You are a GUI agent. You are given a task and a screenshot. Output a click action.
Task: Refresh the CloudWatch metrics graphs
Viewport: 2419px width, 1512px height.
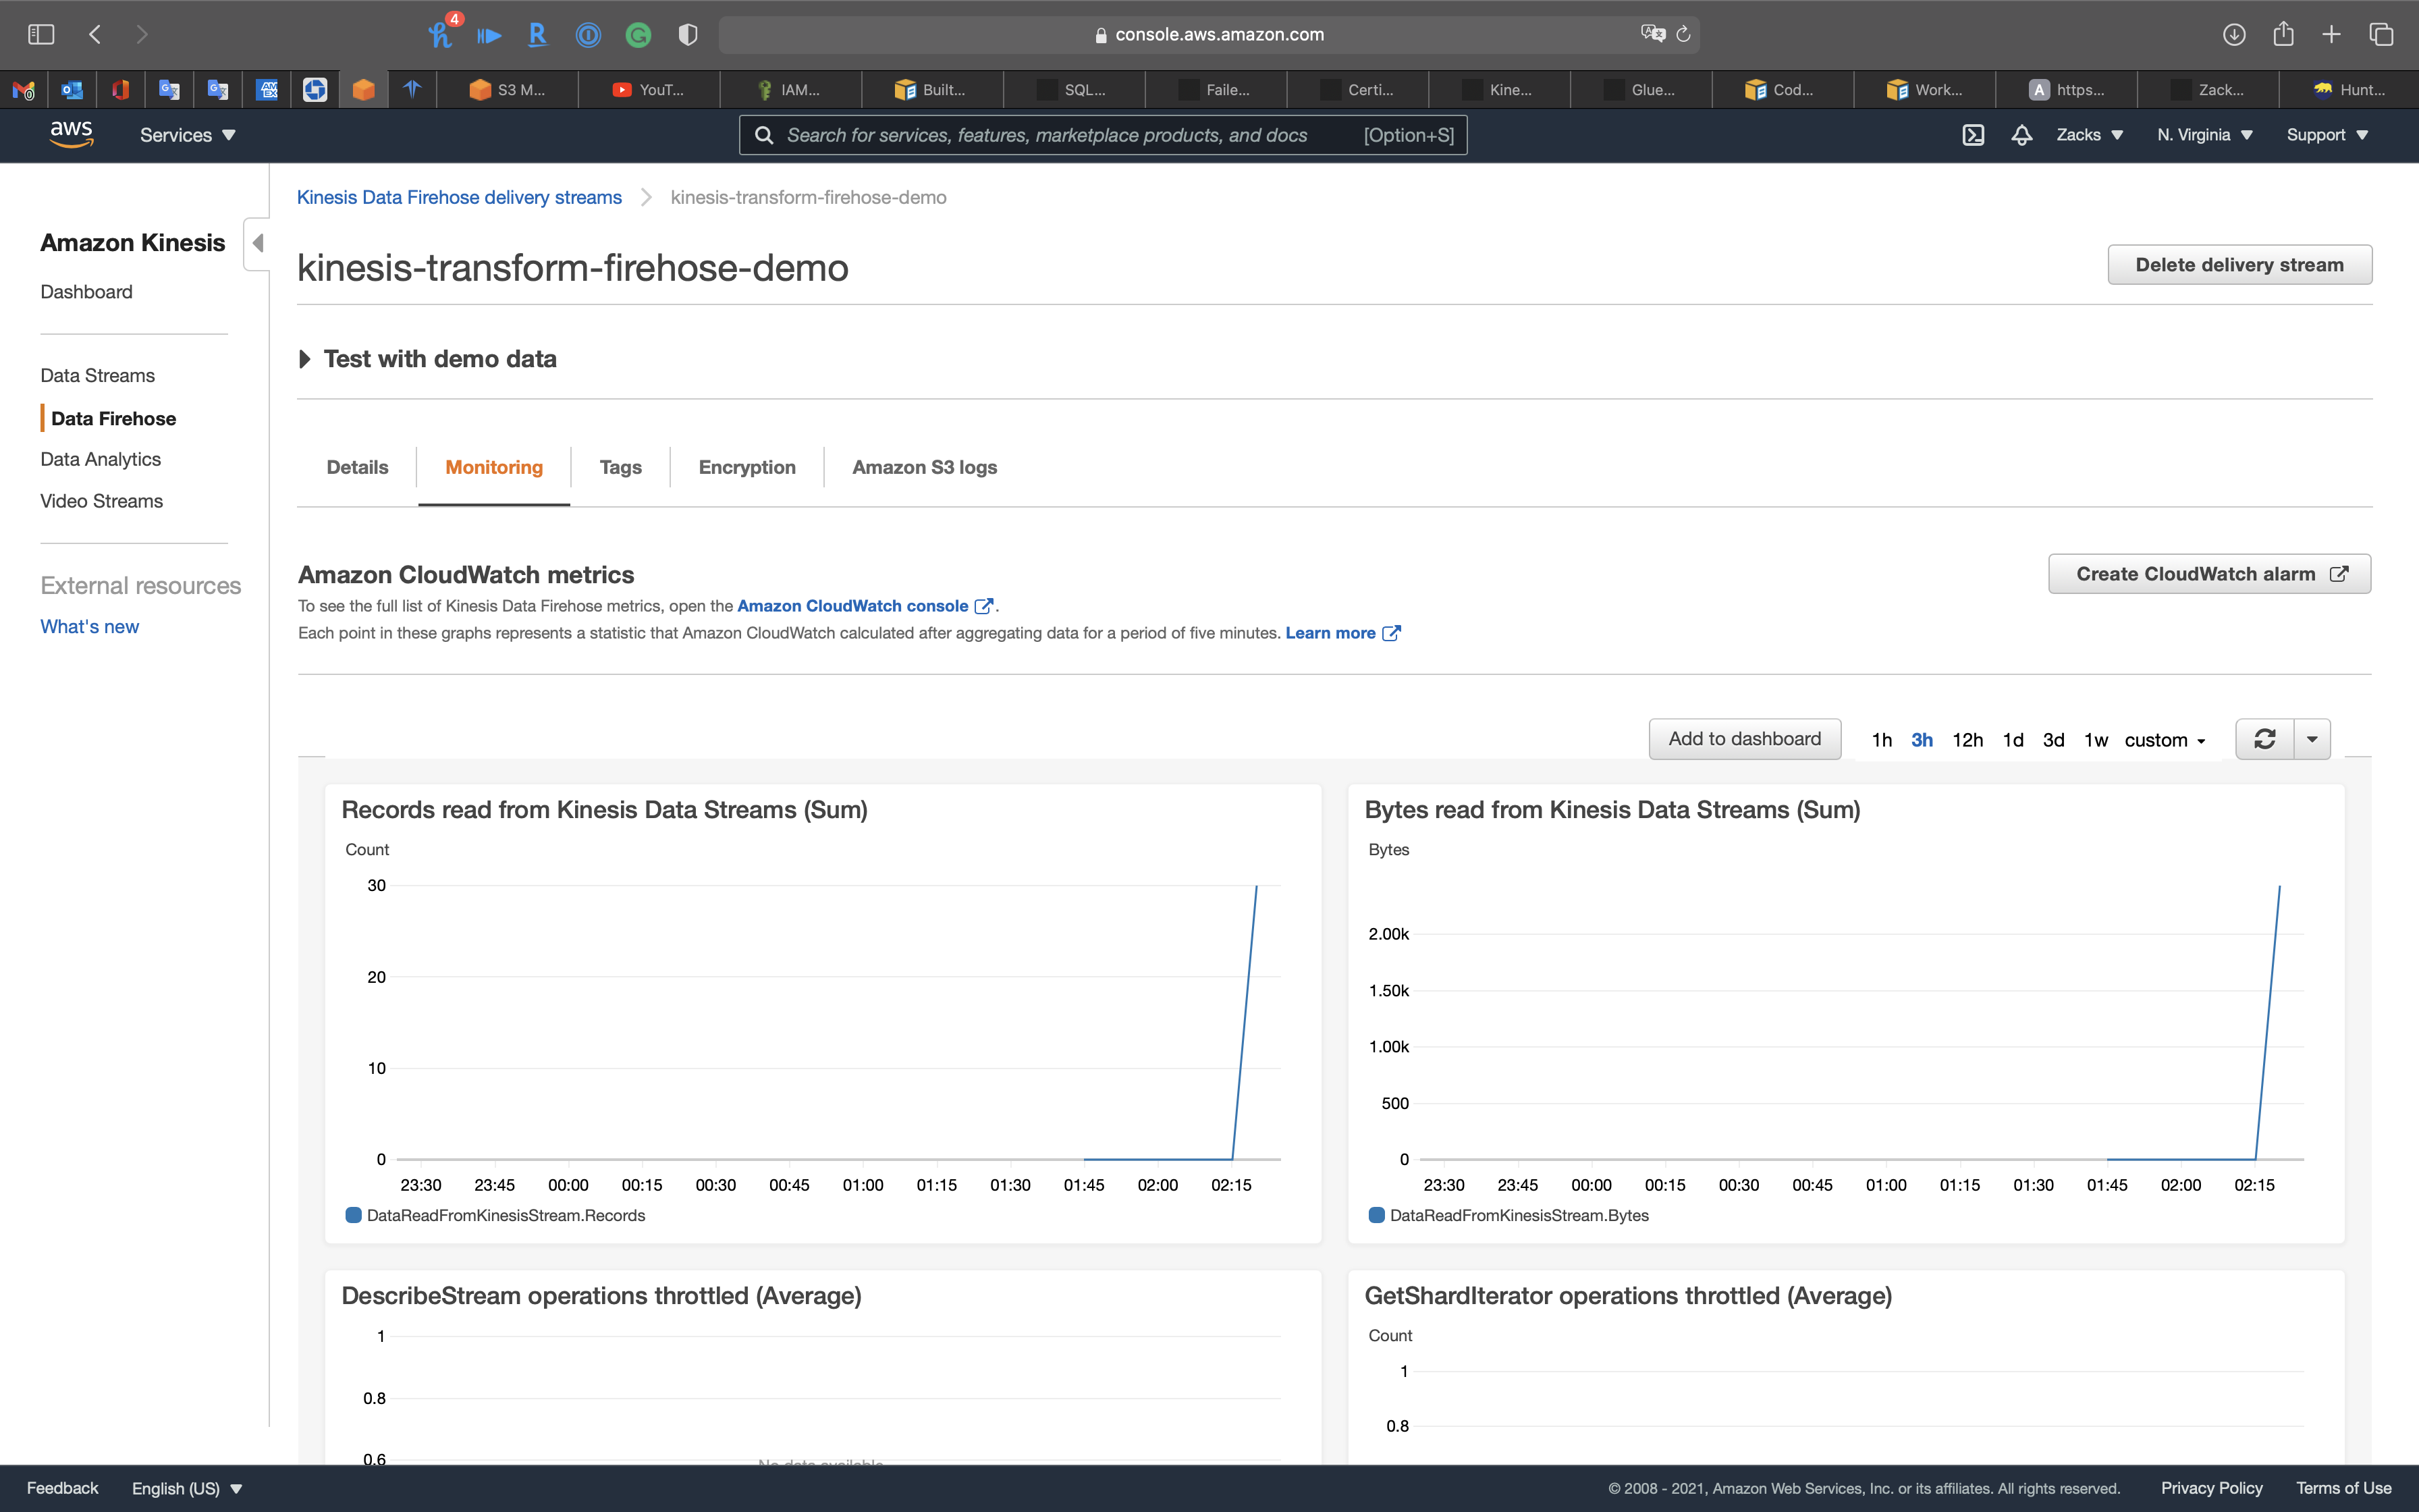coord(2264,739)
